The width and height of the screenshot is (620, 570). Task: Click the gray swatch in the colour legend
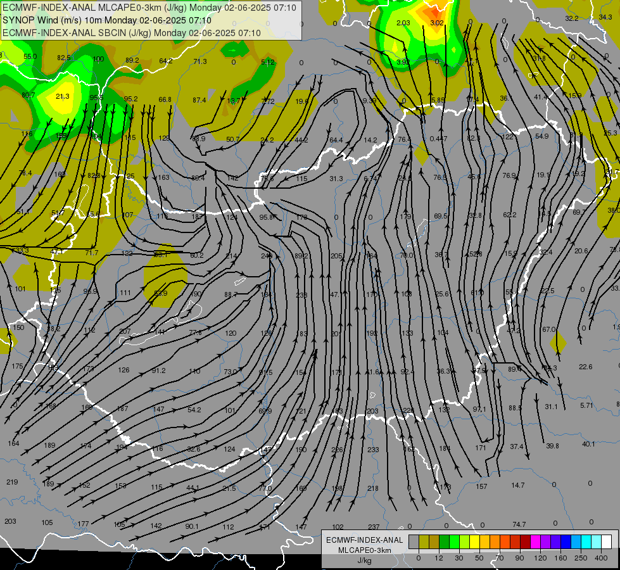(414, 541)
